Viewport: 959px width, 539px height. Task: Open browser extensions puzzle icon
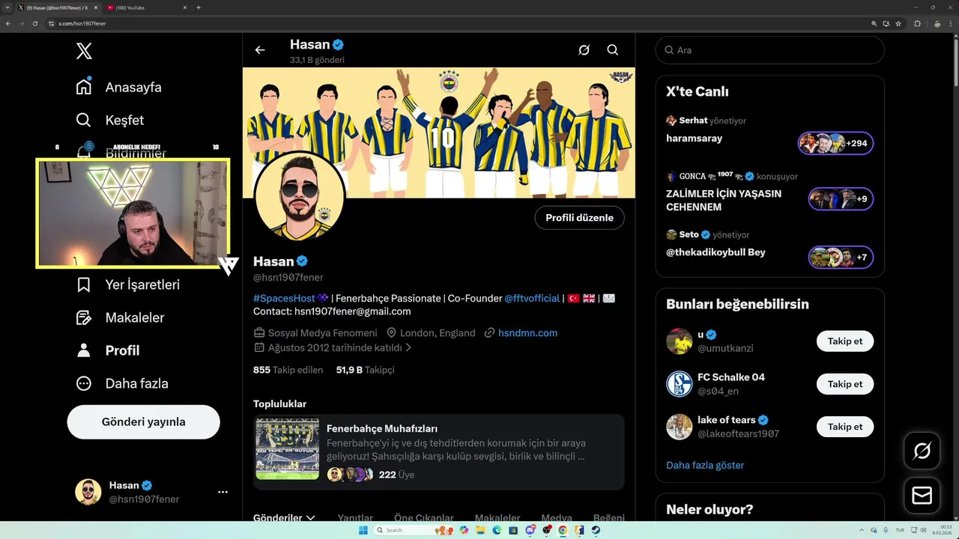918,23
